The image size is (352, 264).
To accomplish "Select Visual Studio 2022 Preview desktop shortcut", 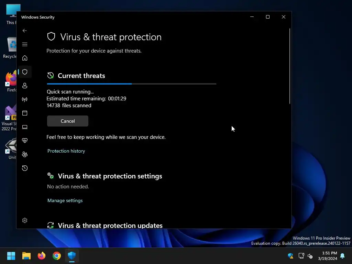I will click(9, 118).
